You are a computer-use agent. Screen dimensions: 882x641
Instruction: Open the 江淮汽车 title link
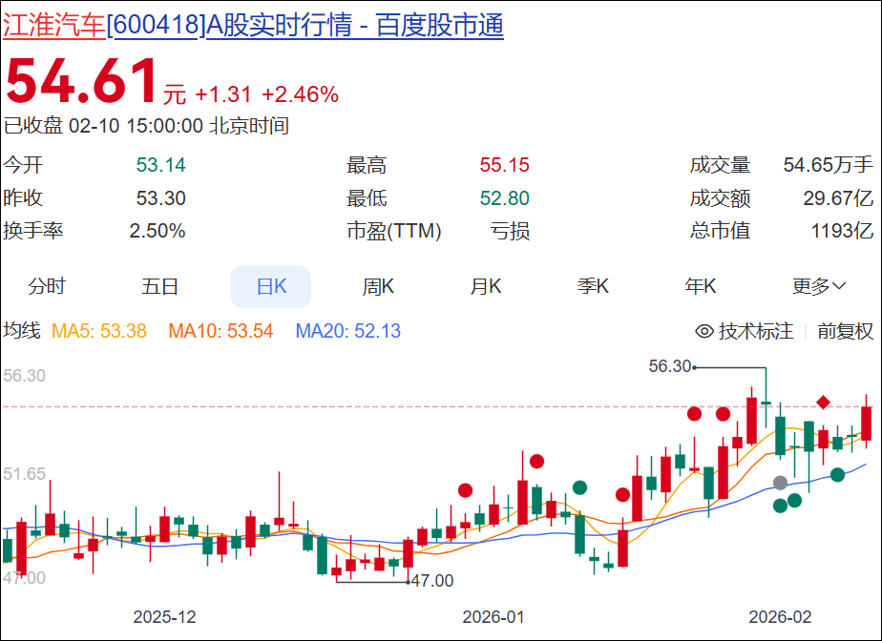click(x=54, y=26)
